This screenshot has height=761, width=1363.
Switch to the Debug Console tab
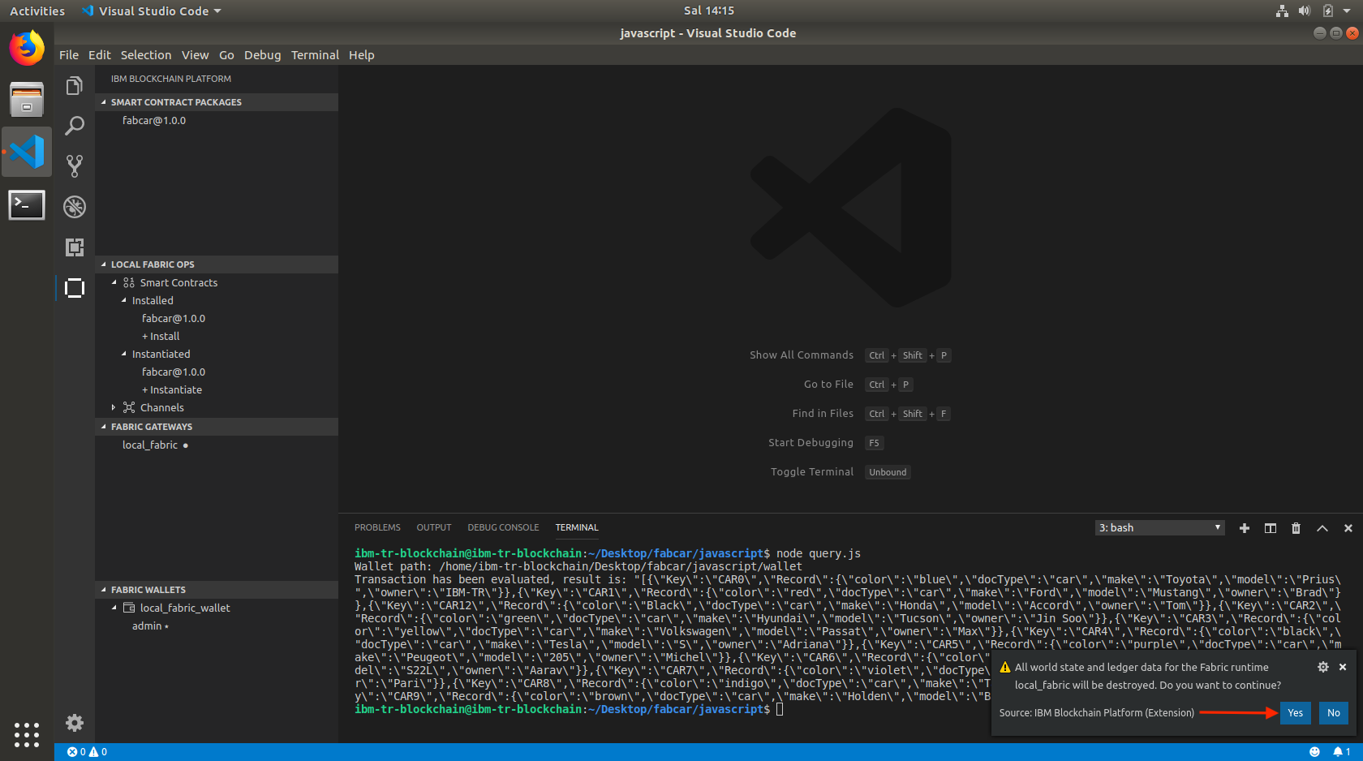click(503, 527)
